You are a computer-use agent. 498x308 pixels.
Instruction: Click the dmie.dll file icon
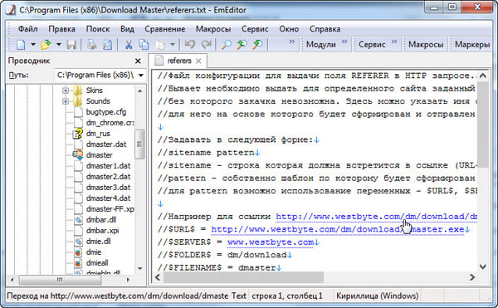click(78, 242)
